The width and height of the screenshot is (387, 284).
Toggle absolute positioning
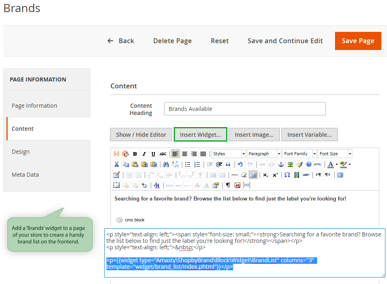144,185
